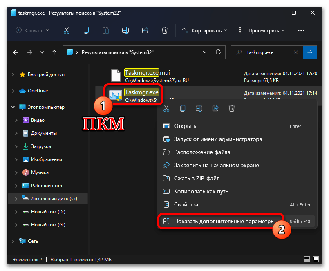Open the three-dot See more menu
Image resolution: width=329 pixels, height=271 pixels.
[x=301, y=30]
